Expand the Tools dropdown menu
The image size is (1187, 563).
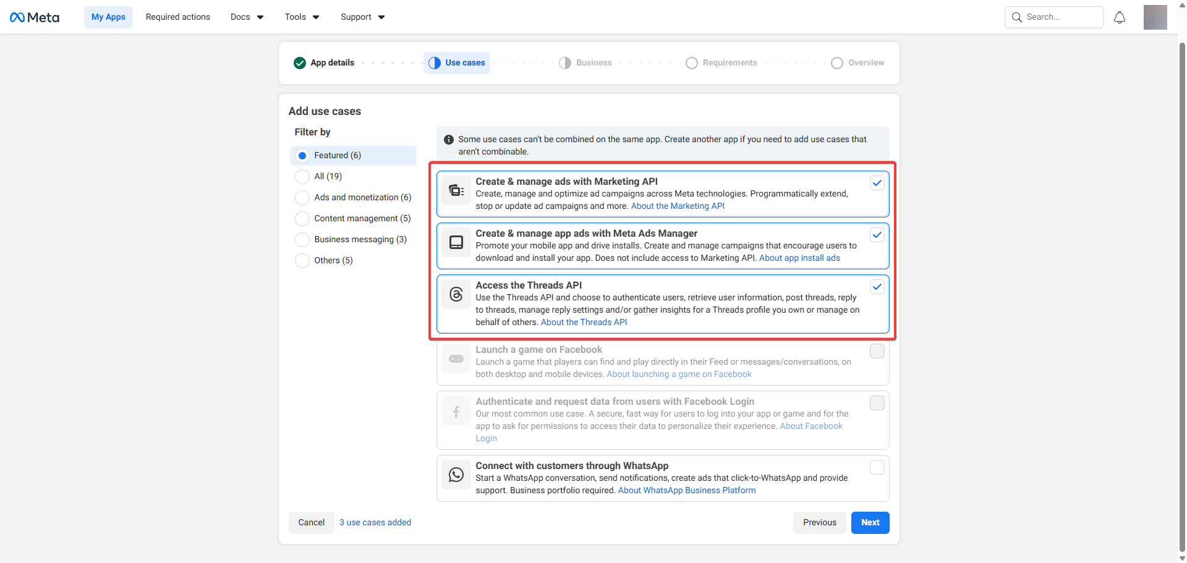(302, 17)
